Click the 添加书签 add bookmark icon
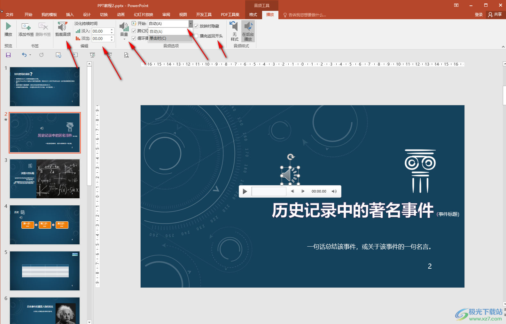Image resolution: width=506 pixels, height=324 pixels. [26, 26]
